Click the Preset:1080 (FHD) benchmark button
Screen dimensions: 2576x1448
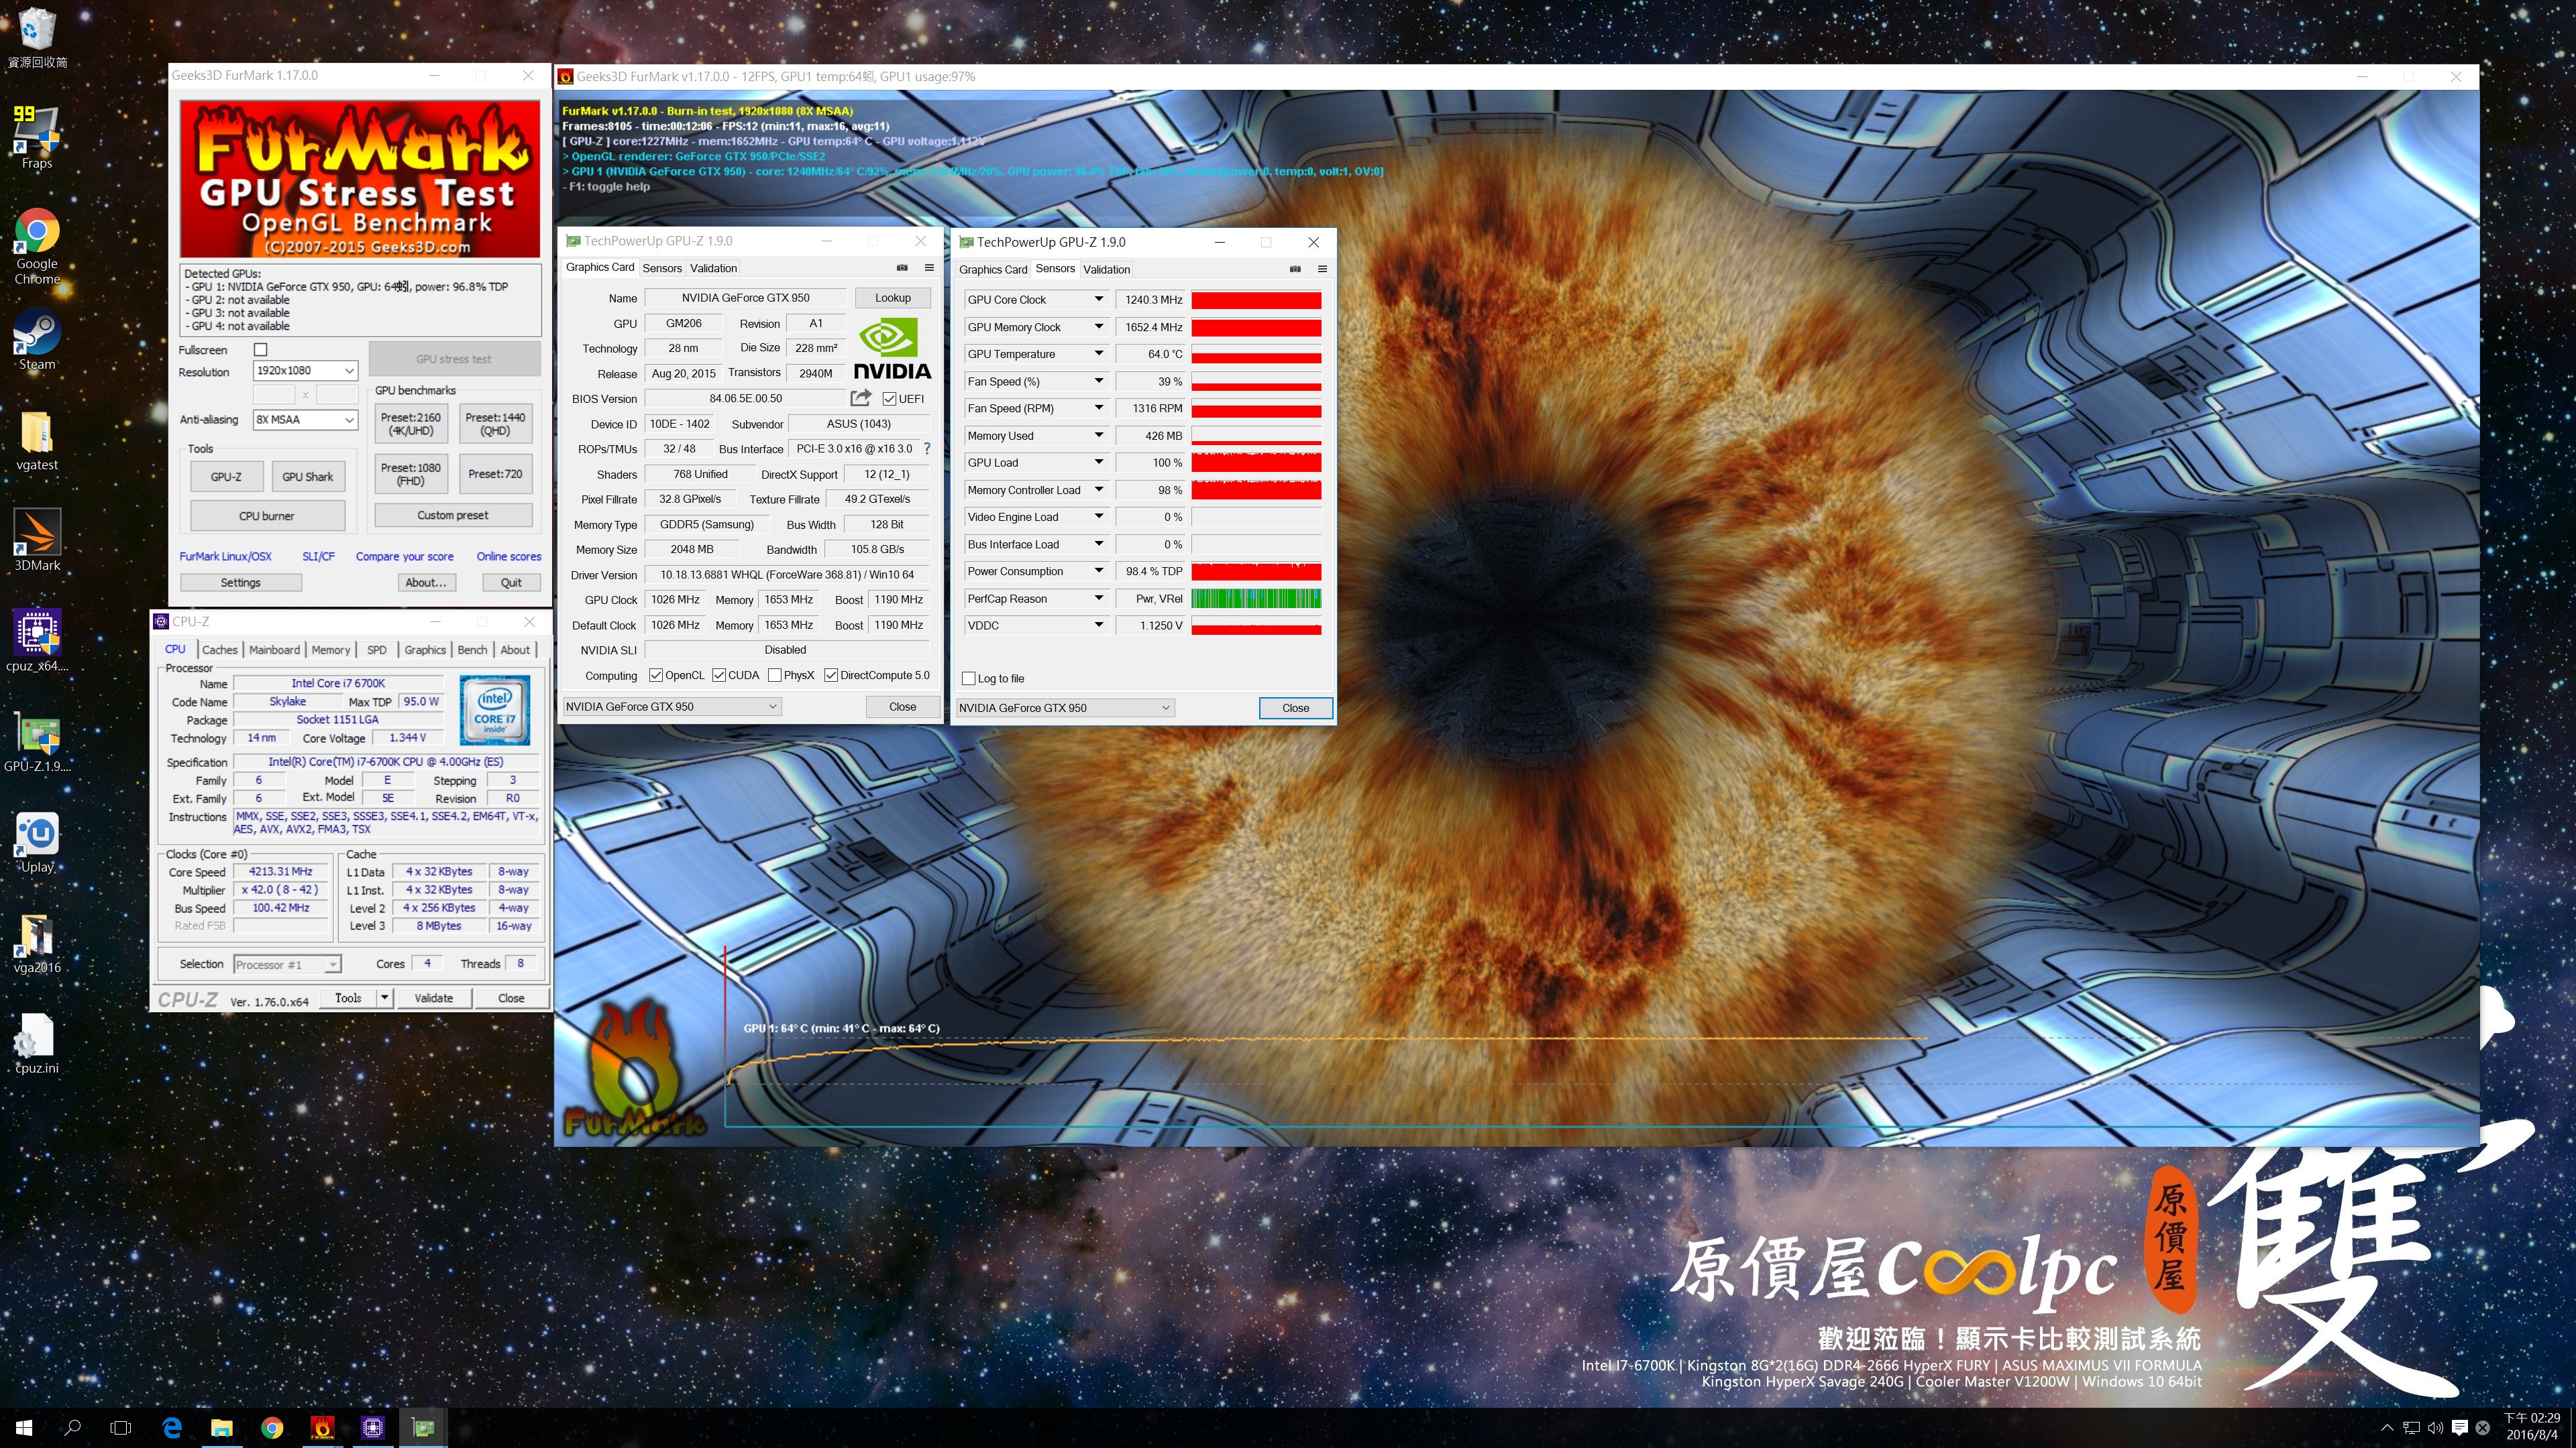410,474
